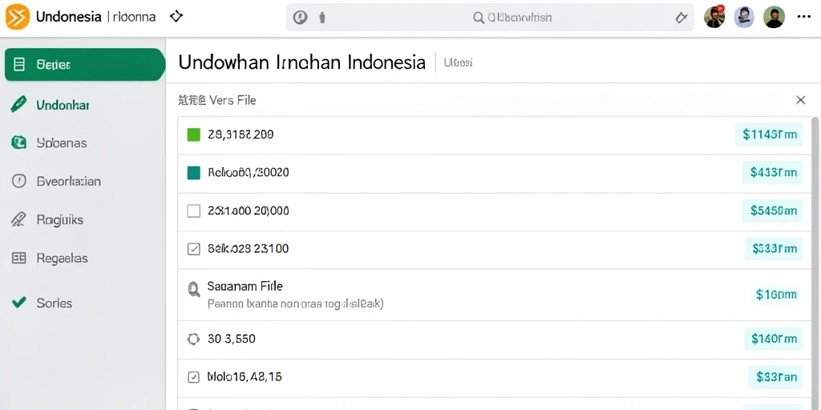This screenshot has width=821, height=410.
Task: Click the $5458am price badge
Action: (x=773, y=211)
